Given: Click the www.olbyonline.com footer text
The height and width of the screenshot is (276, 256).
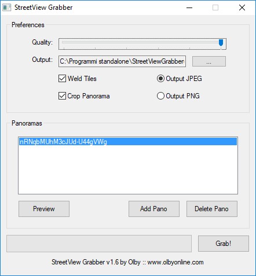Looking at the screenshot, I should pos(175,262).
